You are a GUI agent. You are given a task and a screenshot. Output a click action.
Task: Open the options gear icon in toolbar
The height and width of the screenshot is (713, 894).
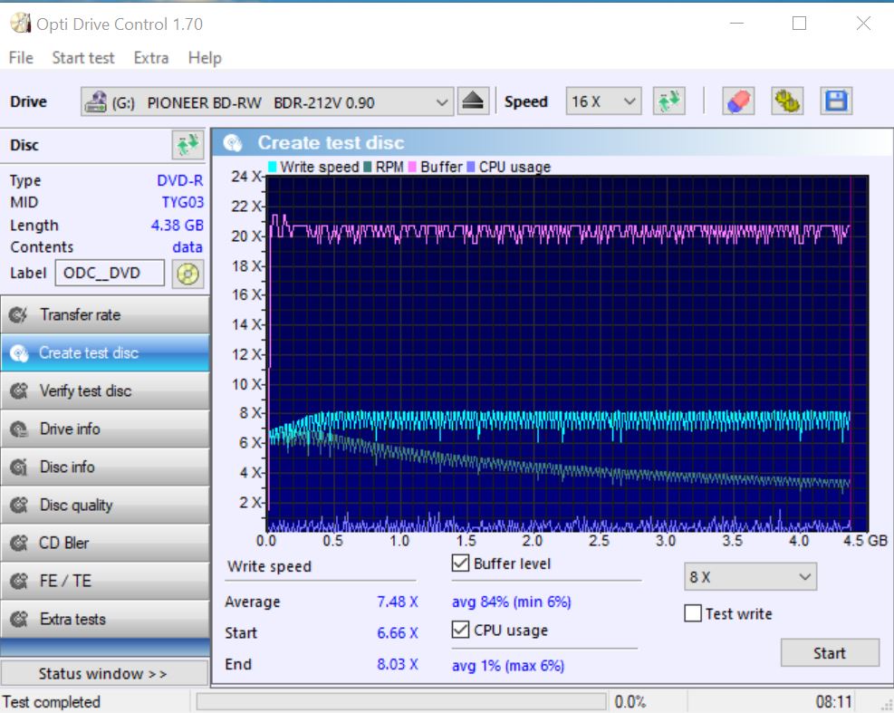pos(786,101)
